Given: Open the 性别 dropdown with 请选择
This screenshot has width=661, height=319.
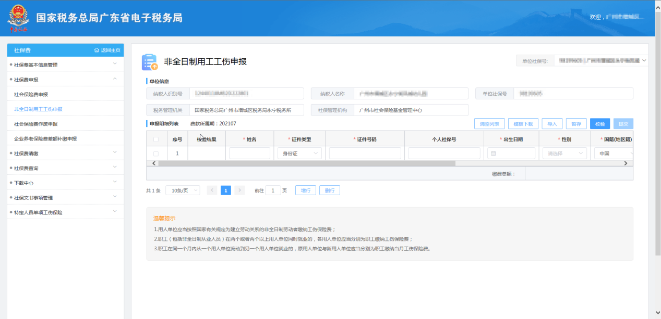Looking at the screenshot, I should pos(566,154).
